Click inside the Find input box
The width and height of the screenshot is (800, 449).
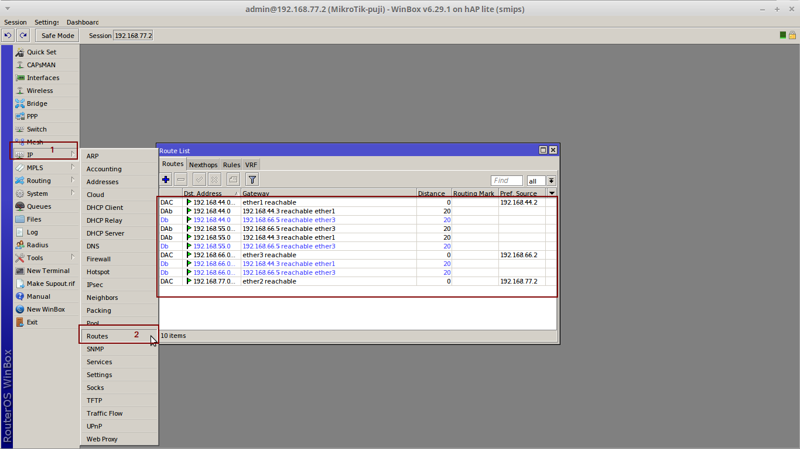[x=506, y=180]
